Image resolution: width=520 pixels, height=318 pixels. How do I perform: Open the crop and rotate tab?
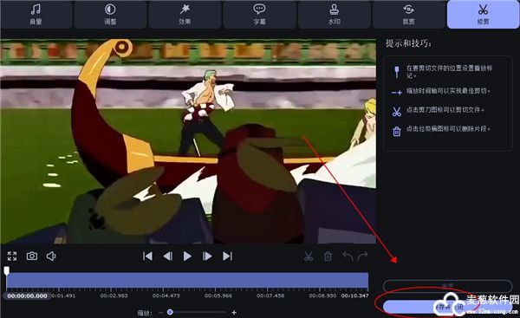coord(408,14)
